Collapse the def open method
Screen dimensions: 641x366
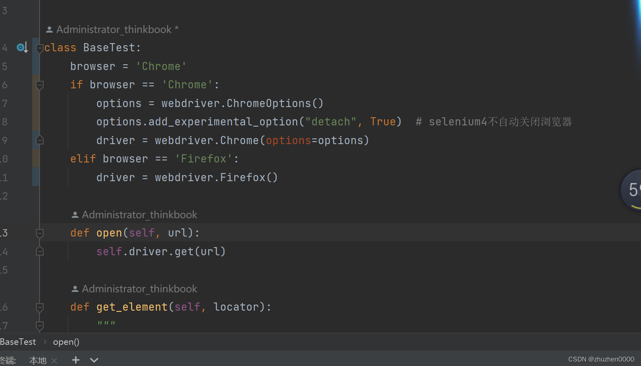tap(40, 233)
